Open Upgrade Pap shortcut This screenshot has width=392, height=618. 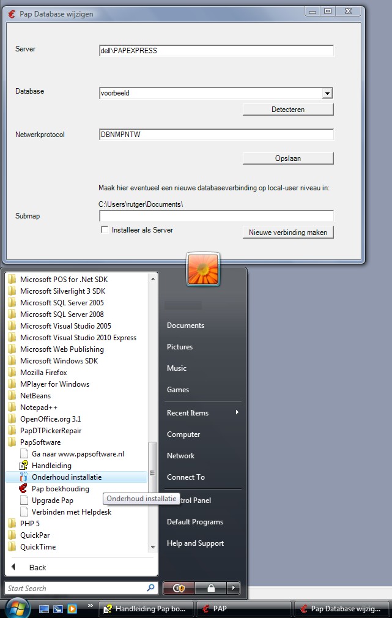52,501
